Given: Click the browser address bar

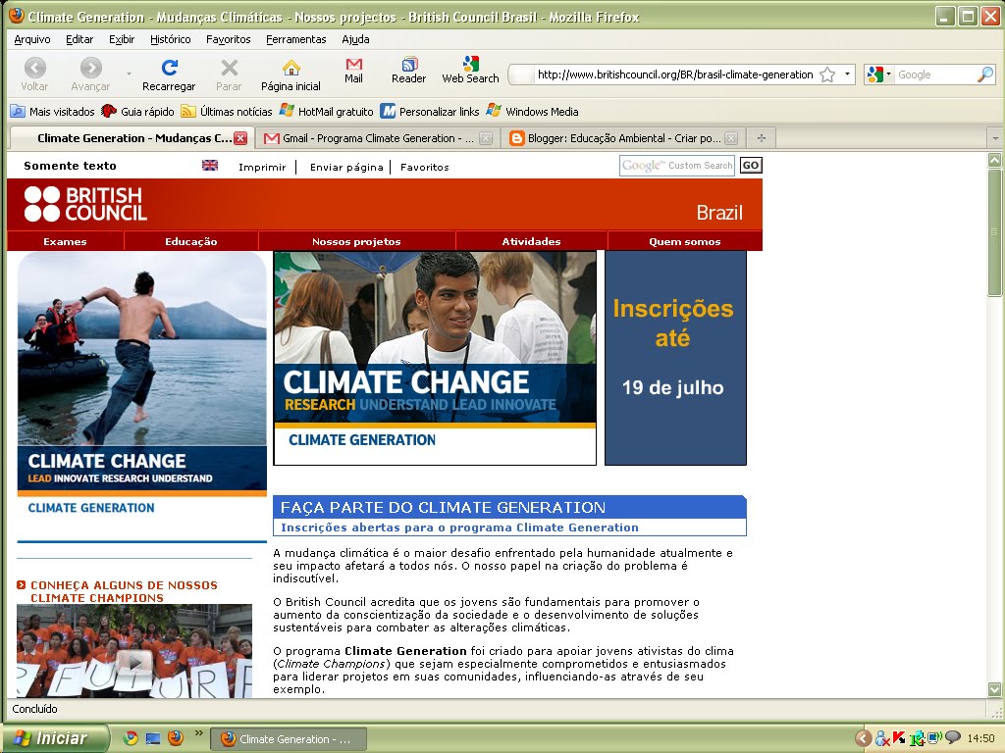Looking at the screenshot, I should tap(674, 75).
